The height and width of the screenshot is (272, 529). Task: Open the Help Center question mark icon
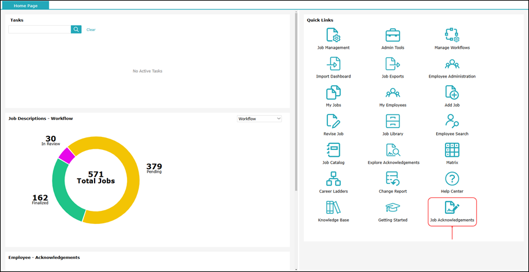pos(451,179)
